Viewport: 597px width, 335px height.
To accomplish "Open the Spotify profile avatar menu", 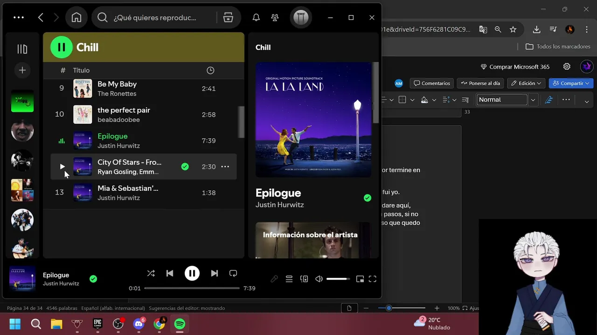I will (301, 18).
